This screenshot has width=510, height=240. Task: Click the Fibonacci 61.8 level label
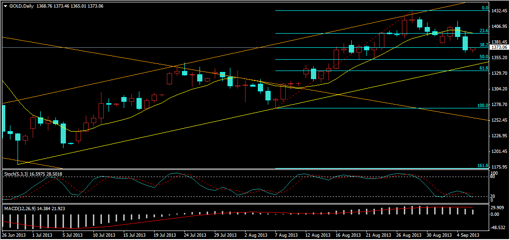483,69
